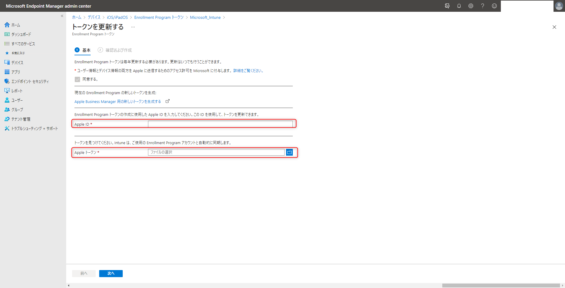Click inside the Apple ID input field

221,124
